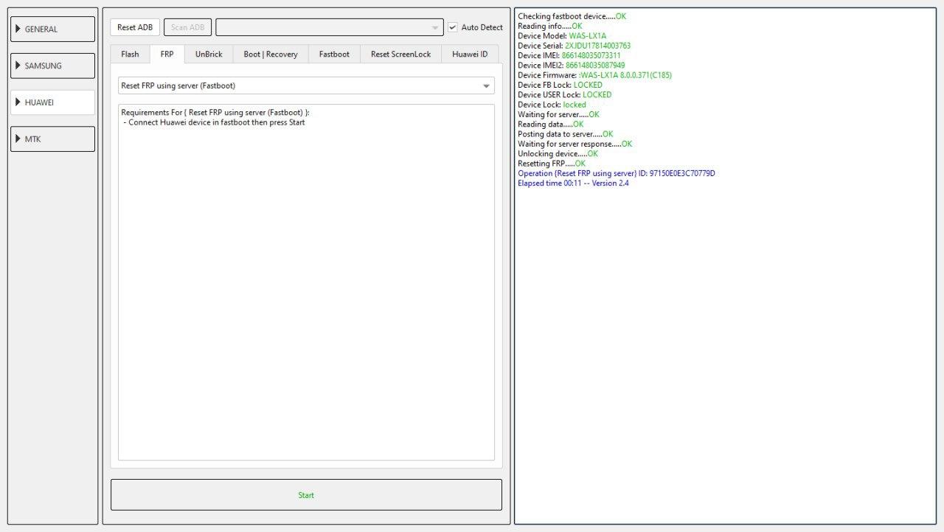Viewport: 944px width, 532px height.
Task: Click the Start button
Action: pyautogui.click(x=306, y=495)
